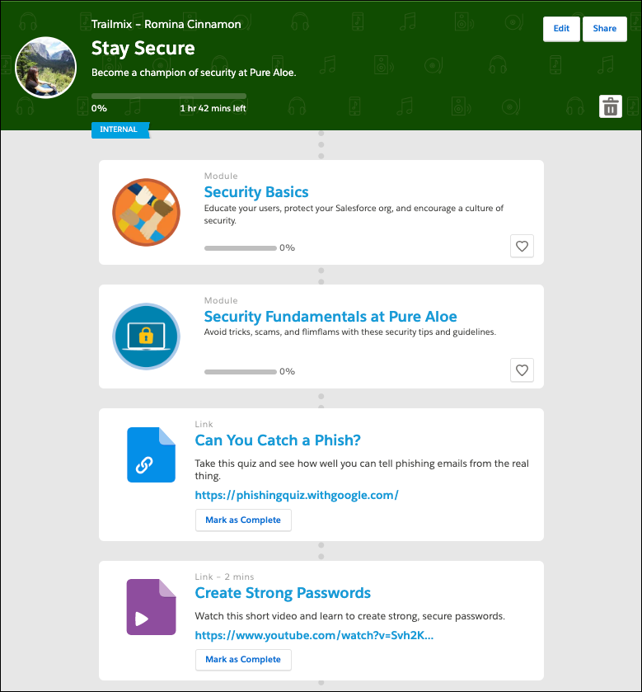Follow the youtube.com watch URL

click(314, 635)
